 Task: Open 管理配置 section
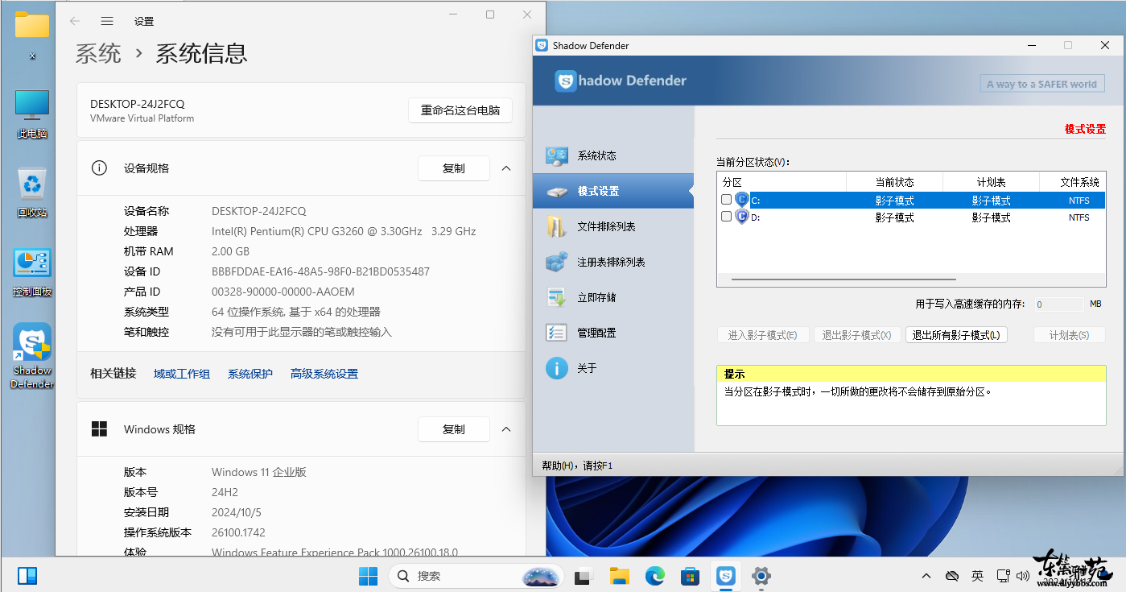[613, 333]
